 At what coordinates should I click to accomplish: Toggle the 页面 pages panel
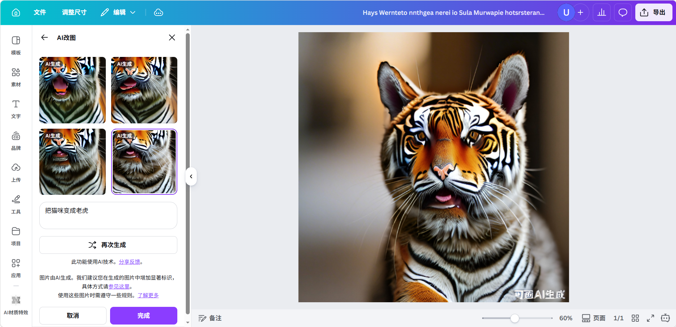coord(594,318)
